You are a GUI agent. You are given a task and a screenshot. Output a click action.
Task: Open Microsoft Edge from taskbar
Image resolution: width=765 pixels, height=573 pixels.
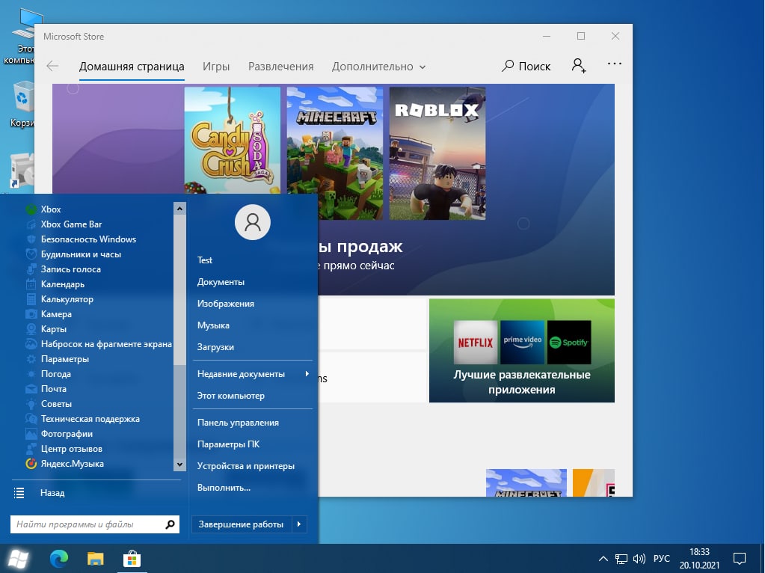[x=59, y=559]
